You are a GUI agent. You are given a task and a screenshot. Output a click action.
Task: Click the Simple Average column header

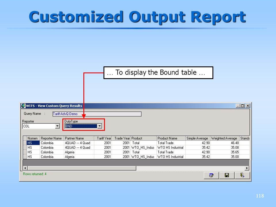click(198, 138)
